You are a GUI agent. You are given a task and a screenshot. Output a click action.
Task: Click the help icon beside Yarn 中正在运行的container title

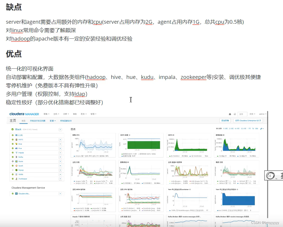[190, 189]
